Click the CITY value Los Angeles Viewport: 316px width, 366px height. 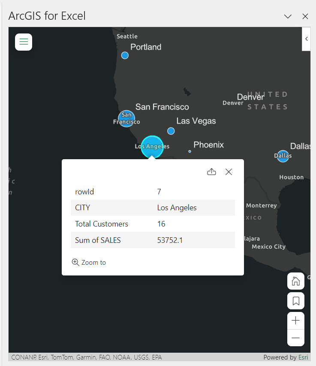(177, 208)
